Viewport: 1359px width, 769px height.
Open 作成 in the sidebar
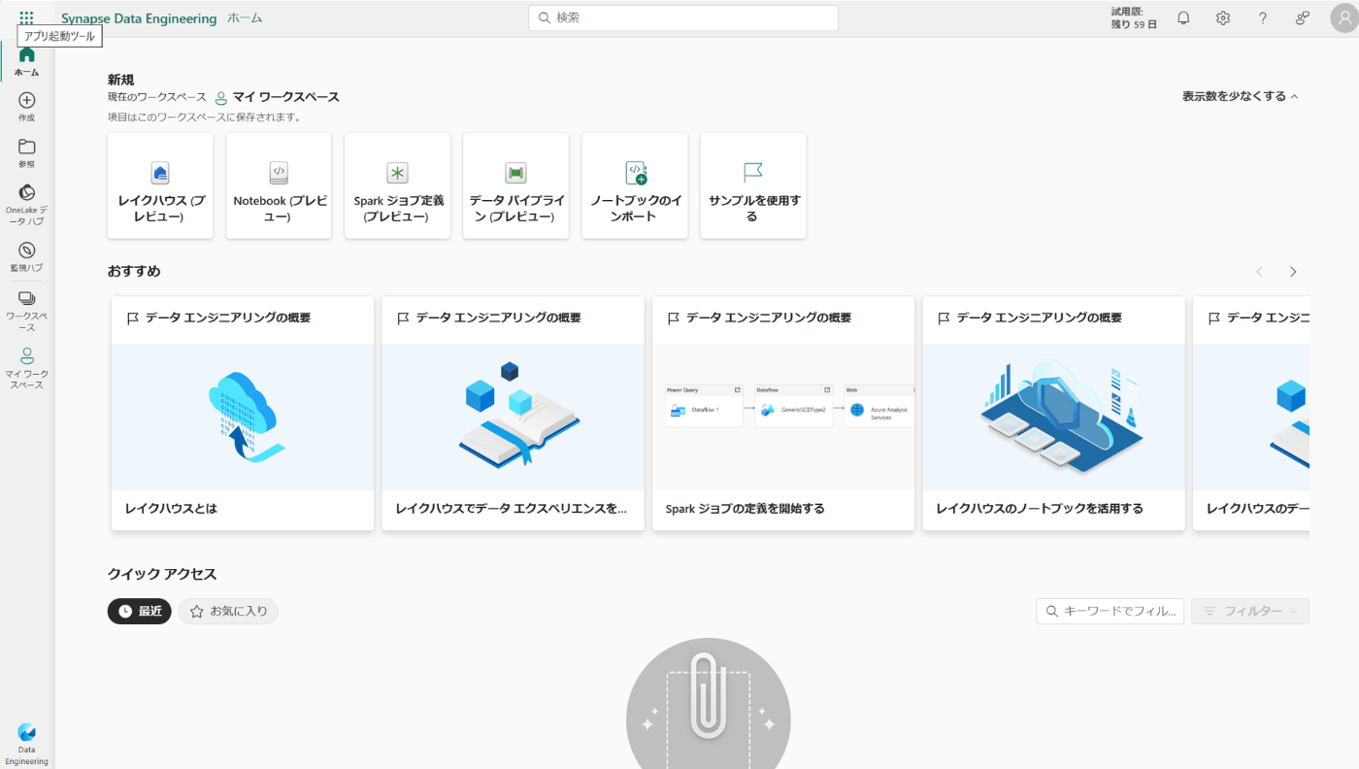27,107
